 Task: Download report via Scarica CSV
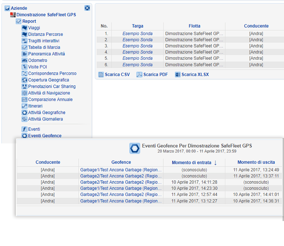117,75
